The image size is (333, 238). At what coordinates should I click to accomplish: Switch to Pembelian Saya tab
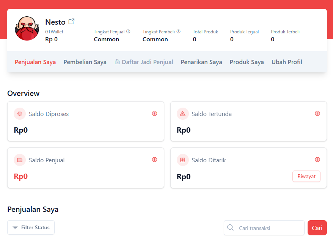pyautogui.click(x=85, y=62)
